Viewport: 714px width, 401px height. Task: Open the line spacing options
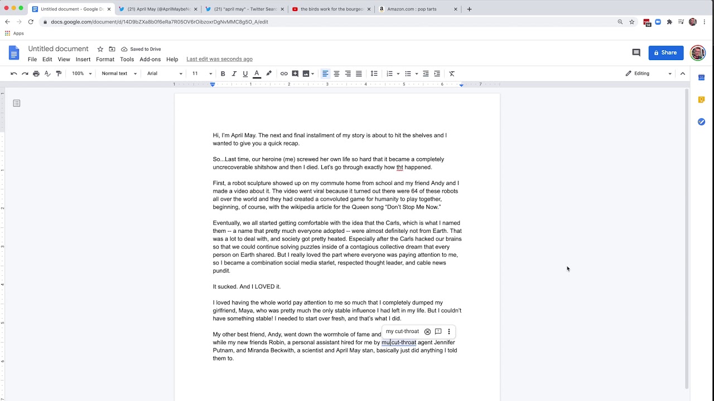click(x=374, y=74)
